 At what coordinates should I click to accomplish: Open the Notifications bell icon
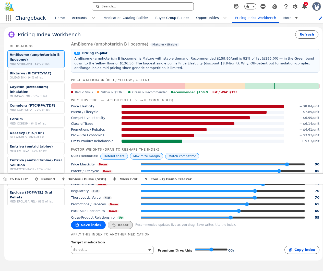(x=304, y=6)
